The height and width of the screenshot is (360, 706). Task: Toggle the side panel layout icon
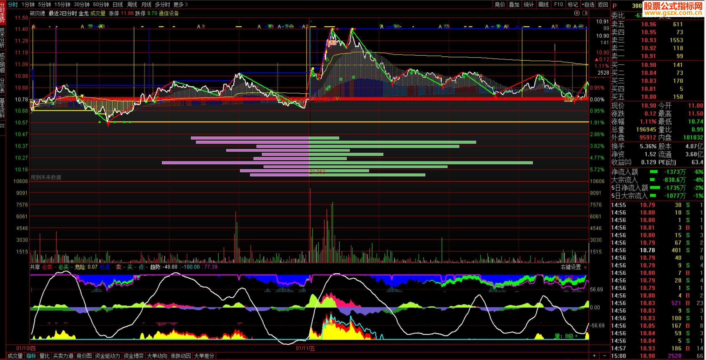[585, 13]
